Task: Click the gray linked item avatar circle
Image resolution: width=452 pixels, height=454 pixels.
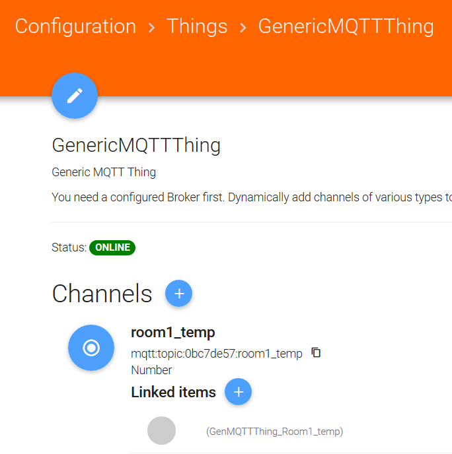Action: 161,431
